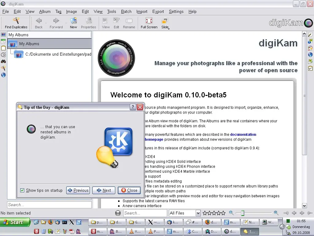Adjust the thumbnail zoom slider
Viewport: 314px width, 236px height.
point(243,213)
